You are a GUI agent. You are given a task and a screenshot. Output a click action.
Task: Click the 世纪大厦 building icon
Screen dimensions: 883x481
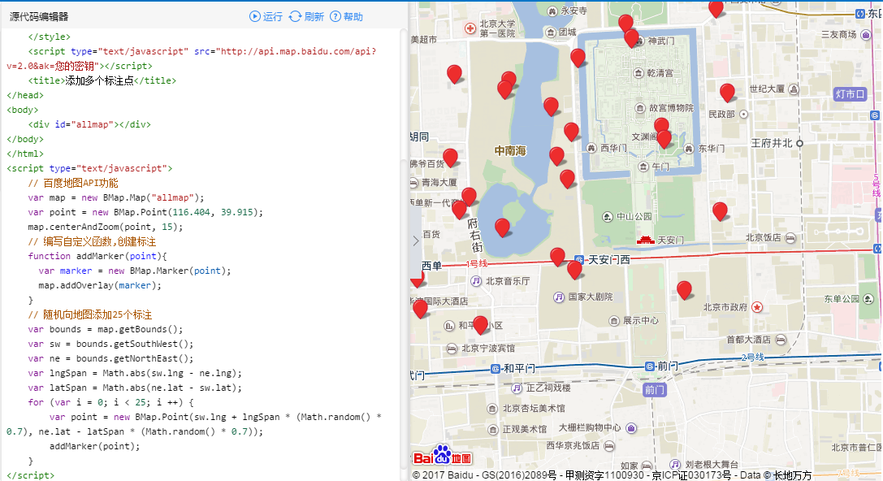click(794, 89)
